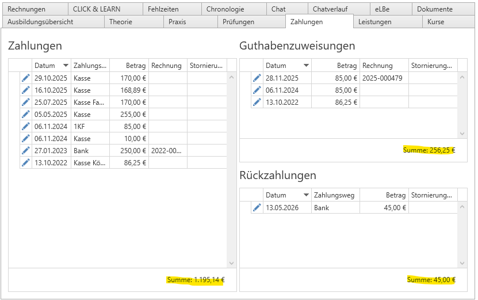Edit the 06.11.2024 Guthabenzuweisung of 85,00 €
Viewport: 478px width, 300px height.
click(257, 90)
